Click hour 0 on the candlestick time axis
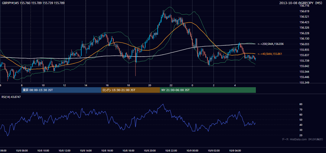Viewport: 326px width, 153px height. click(192, 85)
